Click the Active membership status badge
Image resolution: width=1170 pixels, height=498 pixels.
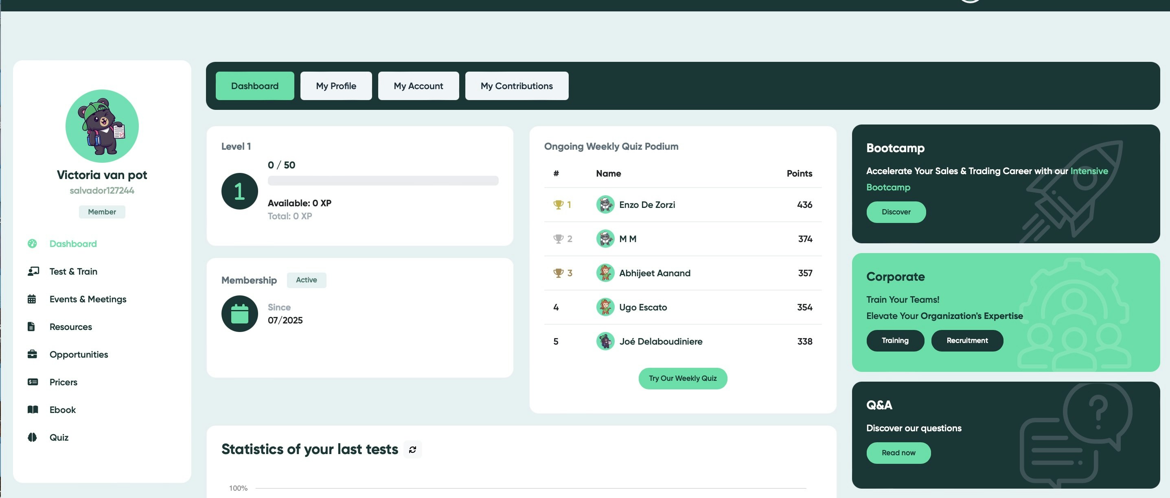click(x=306, y=280)
